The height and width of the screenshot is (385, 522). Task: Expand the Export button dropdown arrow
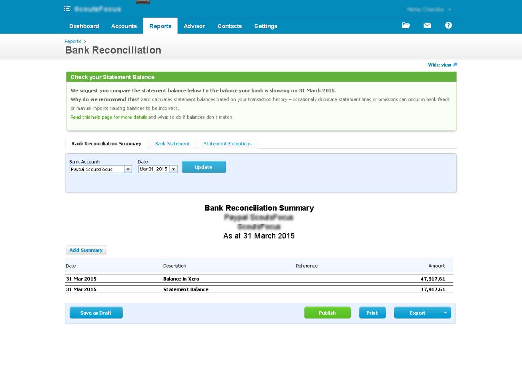click(445, 312)
